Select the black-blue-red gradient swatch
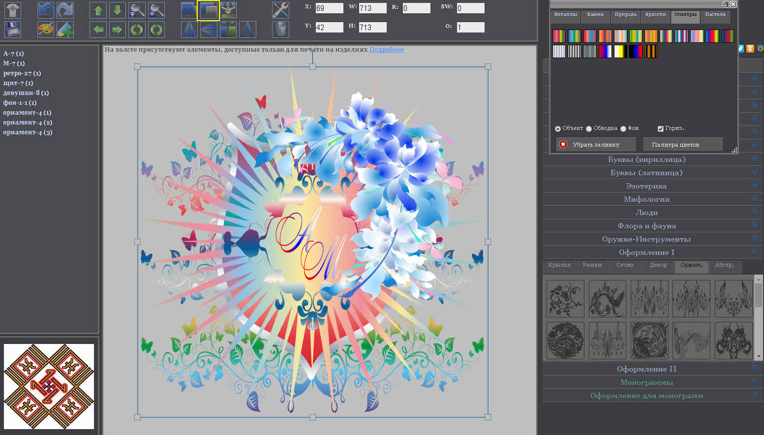 [636, 51]
